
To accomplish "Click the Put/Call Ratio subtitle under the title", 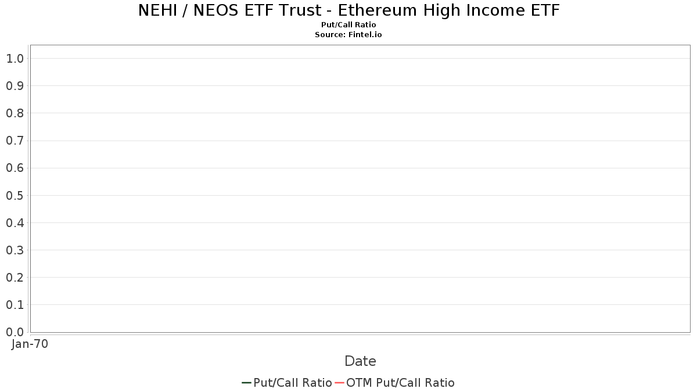I will (348, 25).
